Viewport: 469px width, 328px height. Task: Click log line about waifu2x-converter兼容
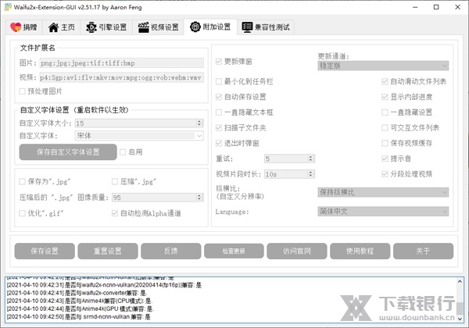[x=77, y=293]
